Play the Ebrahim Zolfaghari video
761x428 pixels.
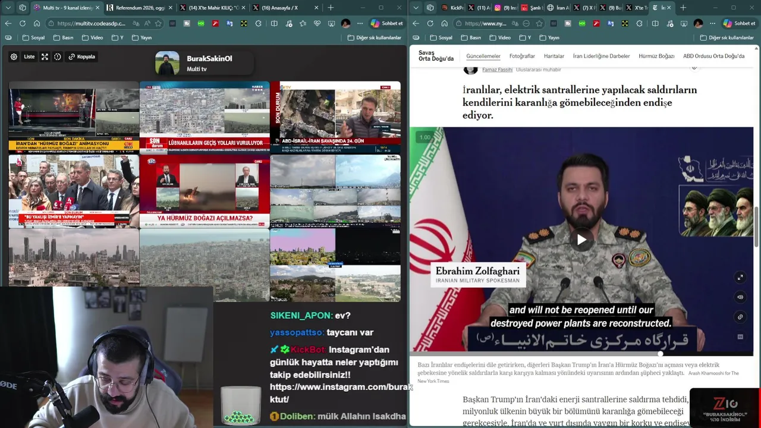pyautogui.click(x=581, y=240)
